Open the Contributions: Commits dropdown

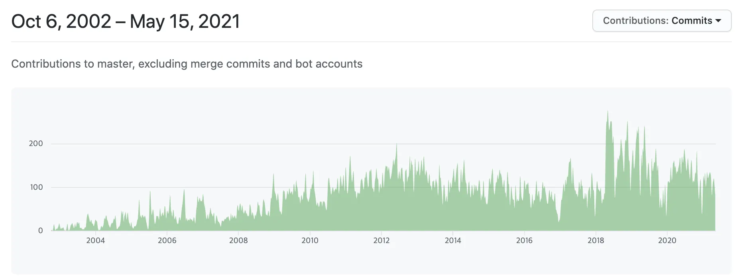pyautogui.click(x=662, y=21)
